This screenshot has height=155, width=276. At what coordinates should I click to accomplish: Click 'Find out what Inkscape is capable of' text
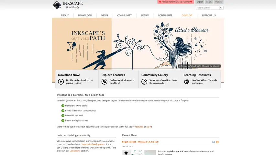[x=122, y=82]
